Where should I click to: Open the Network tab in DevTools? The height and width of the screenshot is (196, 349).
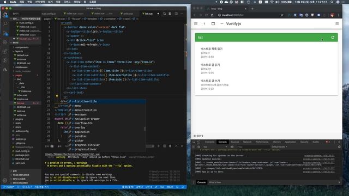247,142
